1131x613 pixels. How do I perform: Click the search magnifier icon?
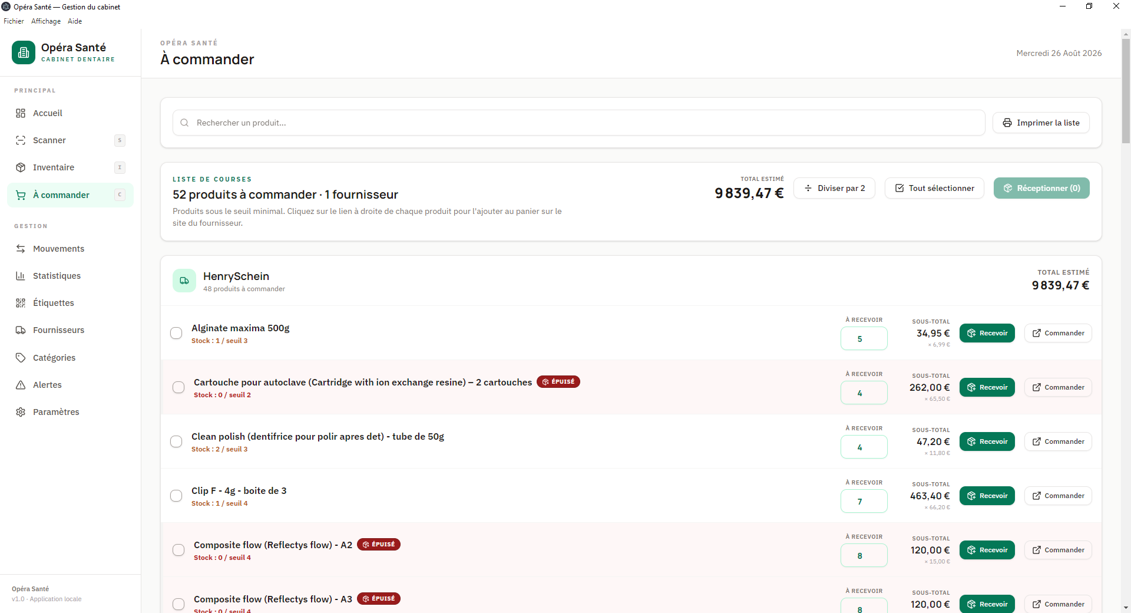(184, 123)
